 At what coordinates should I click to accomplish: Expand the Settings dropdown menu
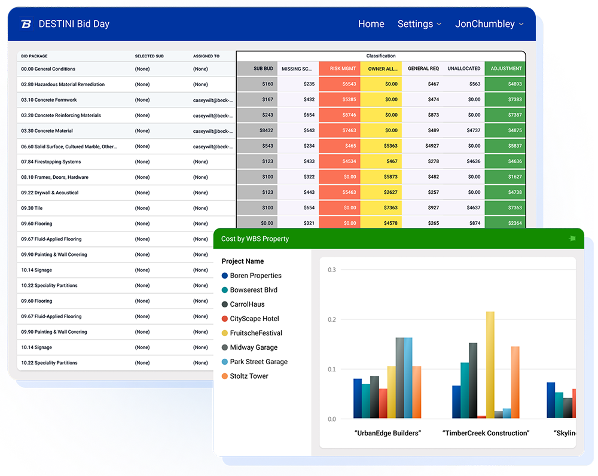pyautogui.click(x=419, y=24)
